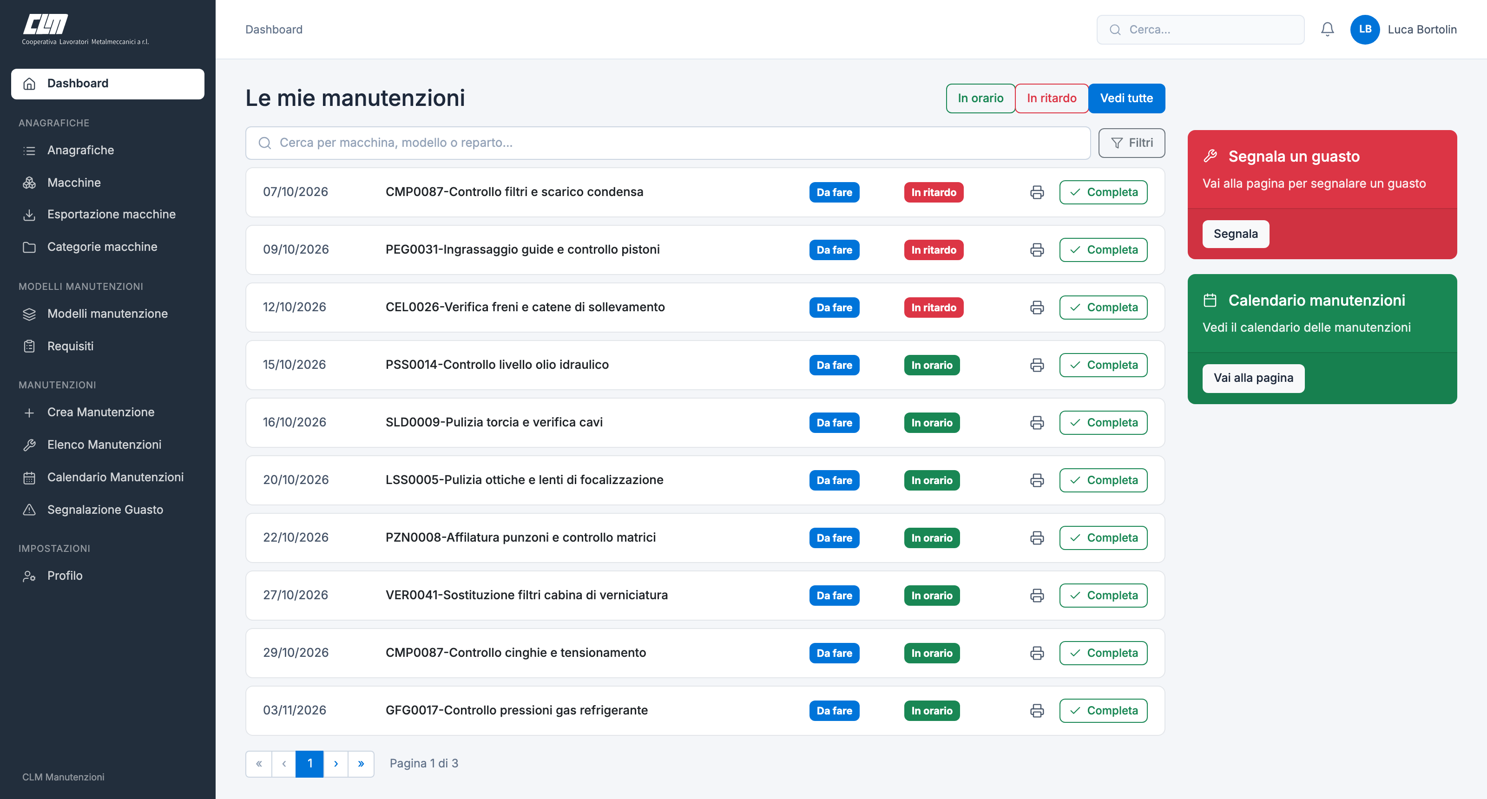
Task: Click the CLM logo in sidebar
Action: 86,29
